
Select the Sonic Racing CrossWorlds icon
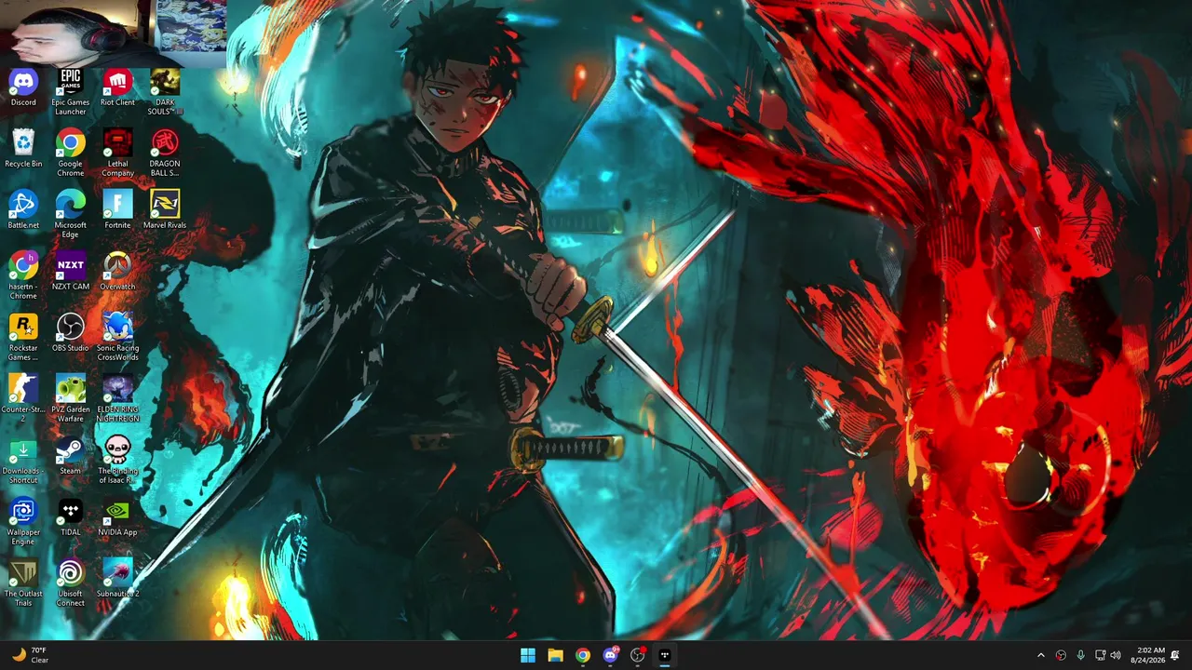pyautogui.click(x=117, y=338)
